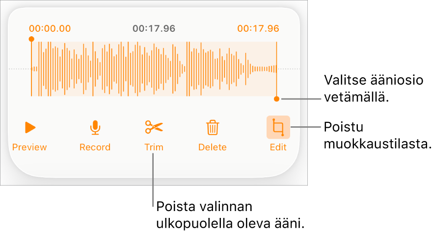Image resolution: width=432 pixels, height=237 pixels.
Task: Click the Record text label
Action: [95, 147]
